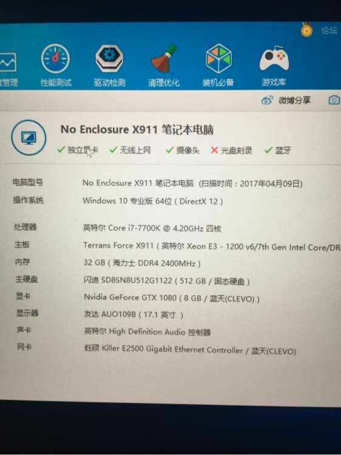341x455 pixels.
Task: Click the 显示器 row label
Action: pos(27,313)
